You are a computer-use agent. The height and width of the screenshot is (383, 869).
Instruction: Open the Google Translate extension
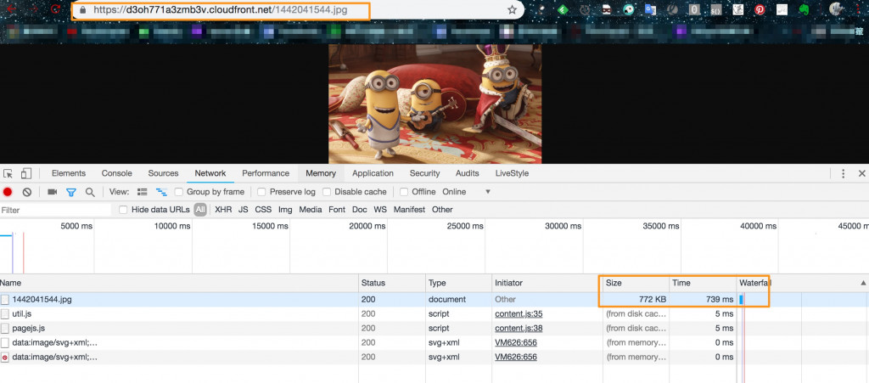click(x=650, y=9)
